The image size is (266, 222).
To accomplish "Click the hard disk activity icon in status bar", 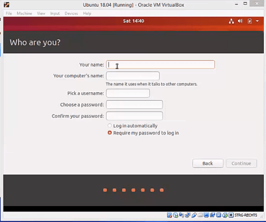I will pos(170,215).
